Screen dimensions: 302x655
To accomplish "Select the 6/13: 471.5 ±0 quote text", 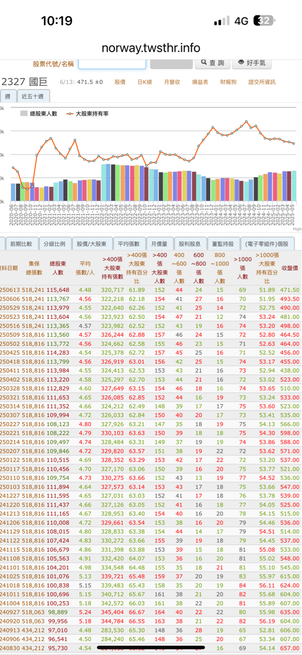I will pyautogui.click(x=81, y=82).
